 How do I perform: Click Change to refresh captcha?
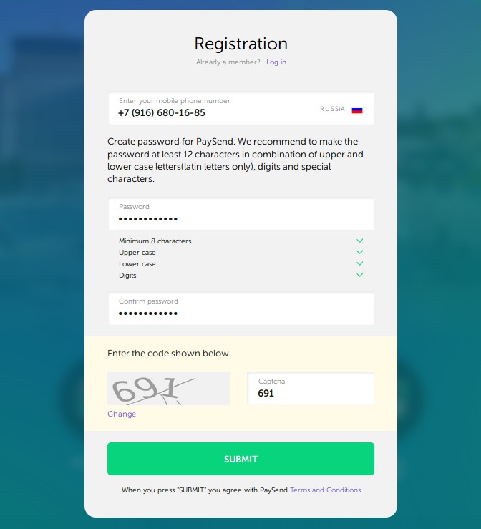[122, 414]
